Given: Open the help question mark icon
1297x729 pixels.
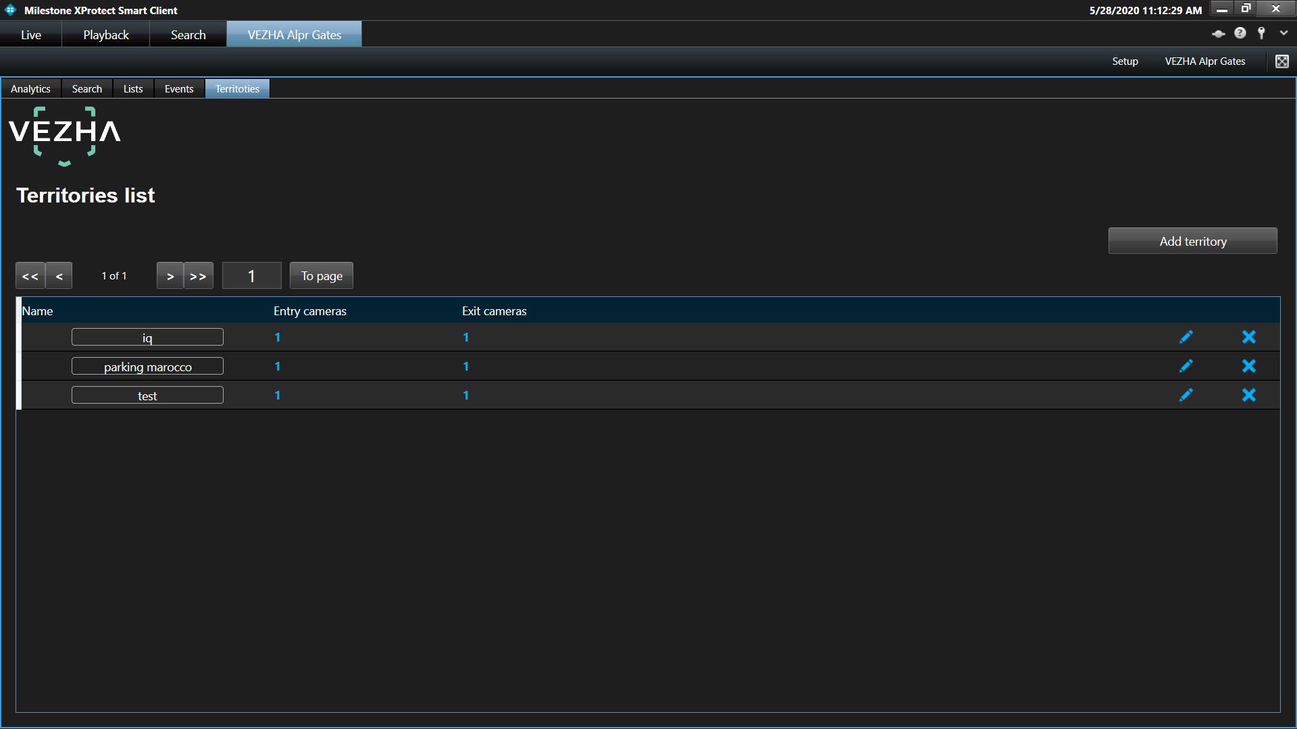Looking at the screenshot, I should click(1240, 33).
